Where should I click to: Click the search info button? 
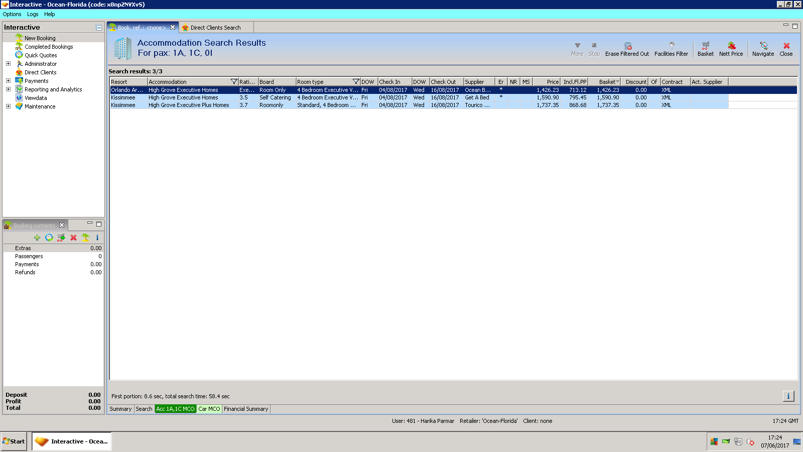click(788, 396)
